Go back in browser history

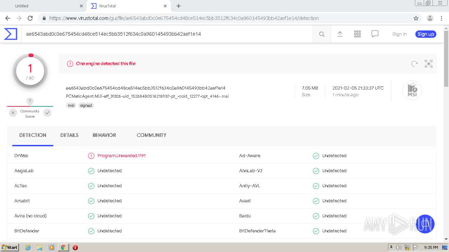(8, 18)
